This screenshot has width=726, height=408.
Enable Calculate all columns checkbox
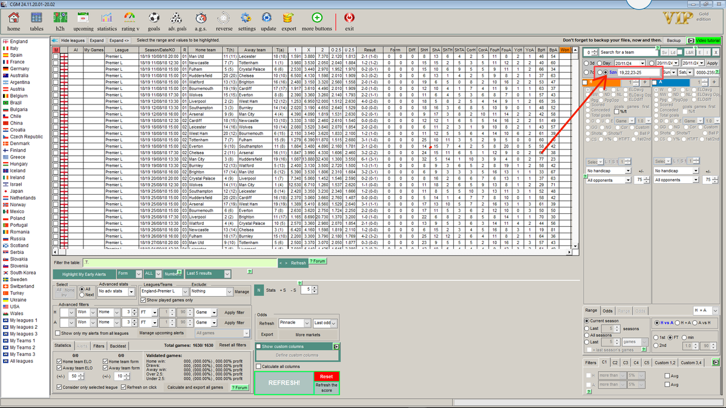[258, 366]
